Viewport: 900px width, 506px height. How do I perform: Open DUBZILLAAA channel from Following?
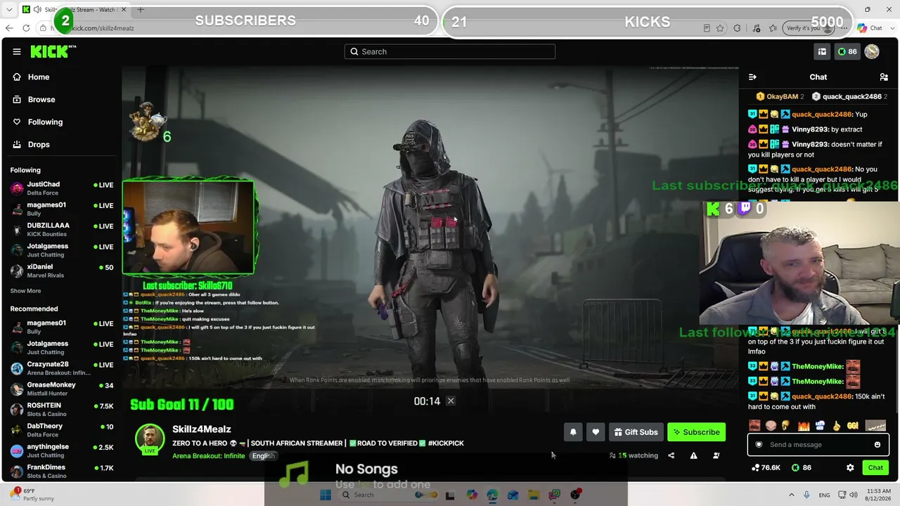pyautogui.click(x=62, y=229)
